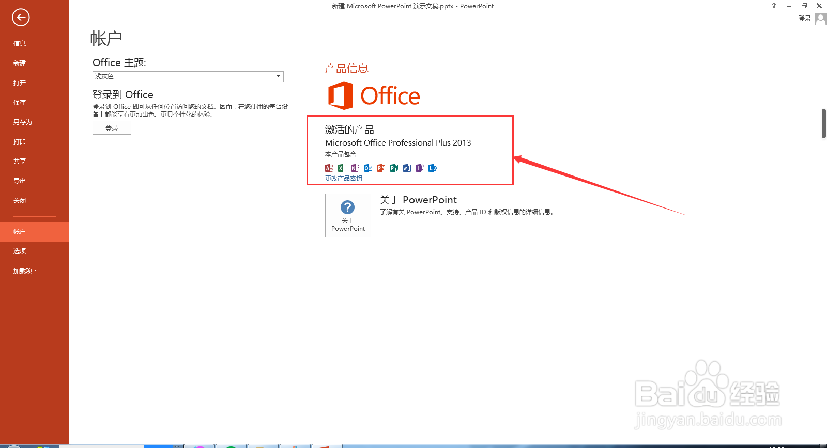Click the description starting 了解有关 PowerPoint
This screenshot has height=448, width=827.
[467, 212]
